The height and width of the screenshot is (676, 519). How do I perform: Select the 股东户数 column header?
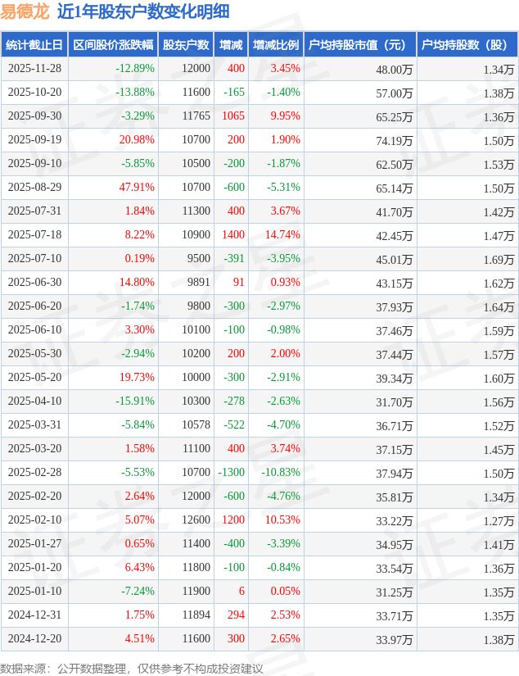[x=186, y=45]
